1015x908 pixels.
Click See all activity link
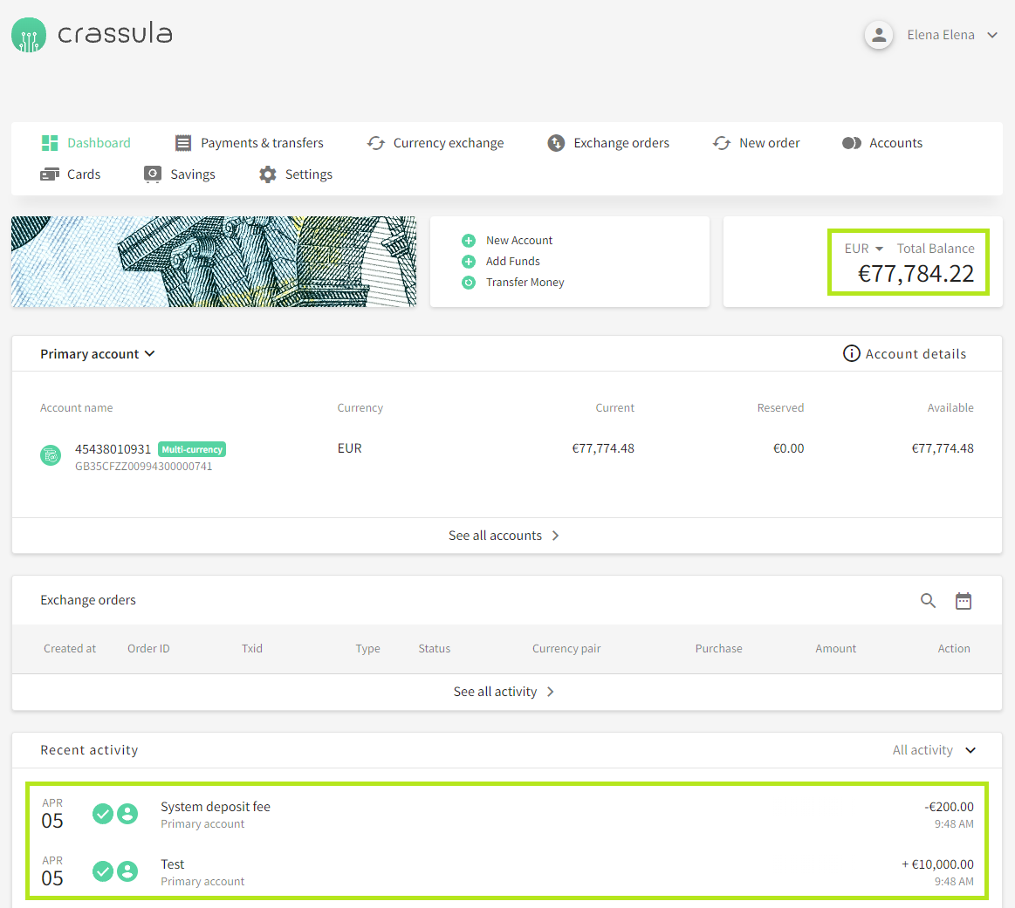coord(504,692)
